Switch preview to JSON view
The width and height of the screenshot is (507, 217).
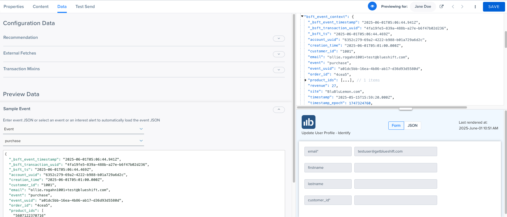pyautogui.click(x=412, y=126)
